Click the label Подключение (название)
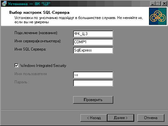 [x=36, y=33]
